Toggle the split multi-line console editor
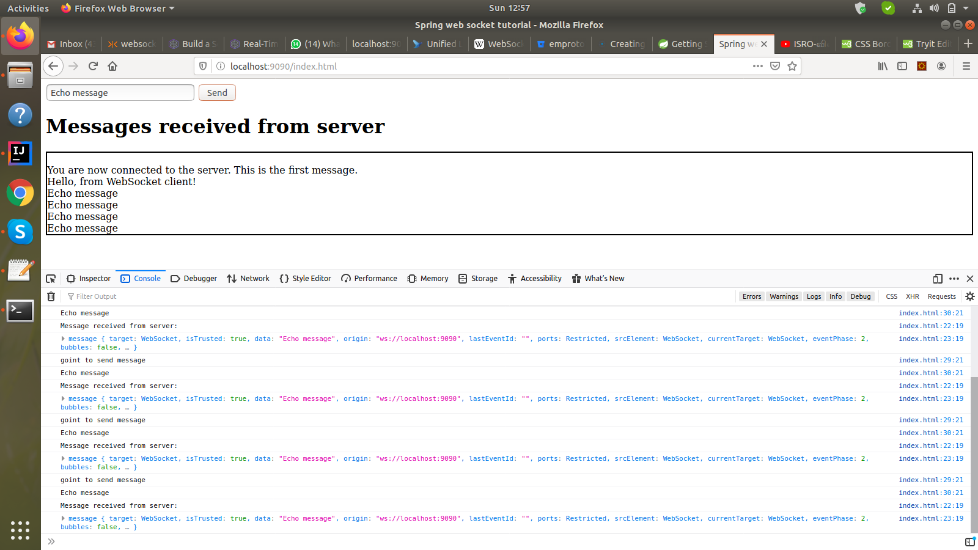 pos(970,541)
